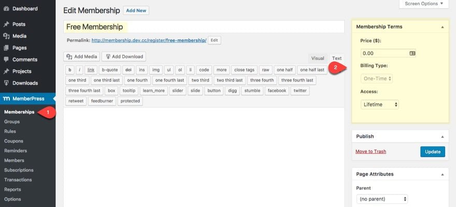456x207 pixels.
Task: Open the Dashboard sidebar icon
Action: click(6, 9)
